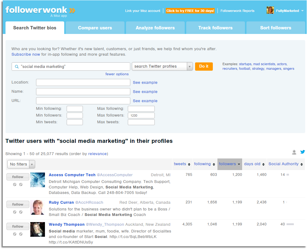Open the search Twitter profiles dropdown
This screenshot has width=307, height=249.
pyautogui.click(x=162, y=66)
